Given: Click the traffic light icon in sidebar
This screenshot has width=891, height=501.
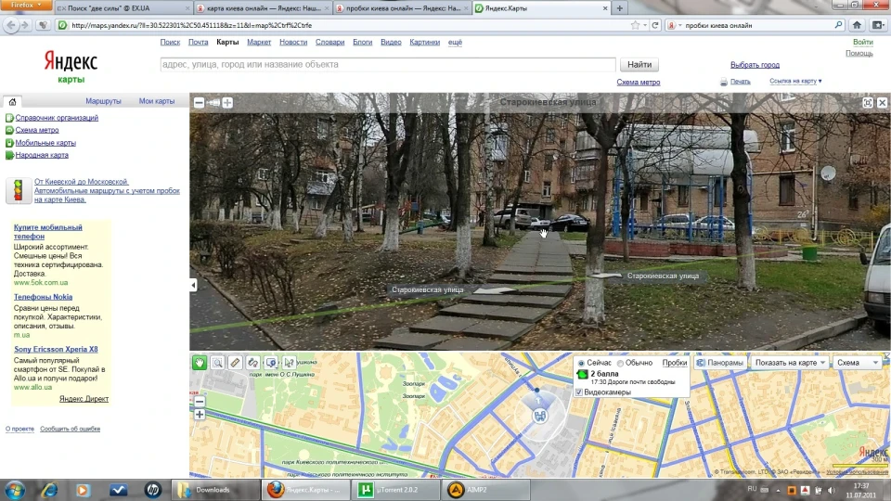Looking at the screenshot, I should tap(19, 190).
